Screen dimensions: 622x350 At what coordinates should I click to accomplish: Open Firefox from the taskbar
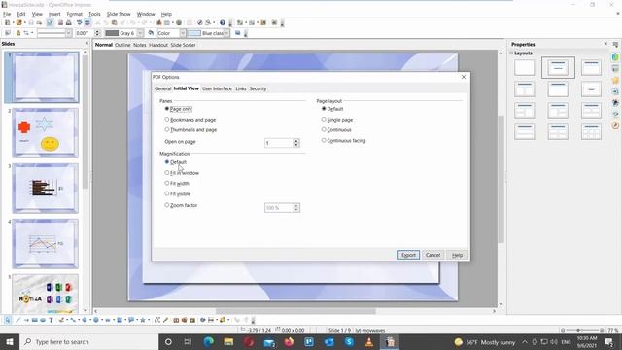(x=289, y=341)
